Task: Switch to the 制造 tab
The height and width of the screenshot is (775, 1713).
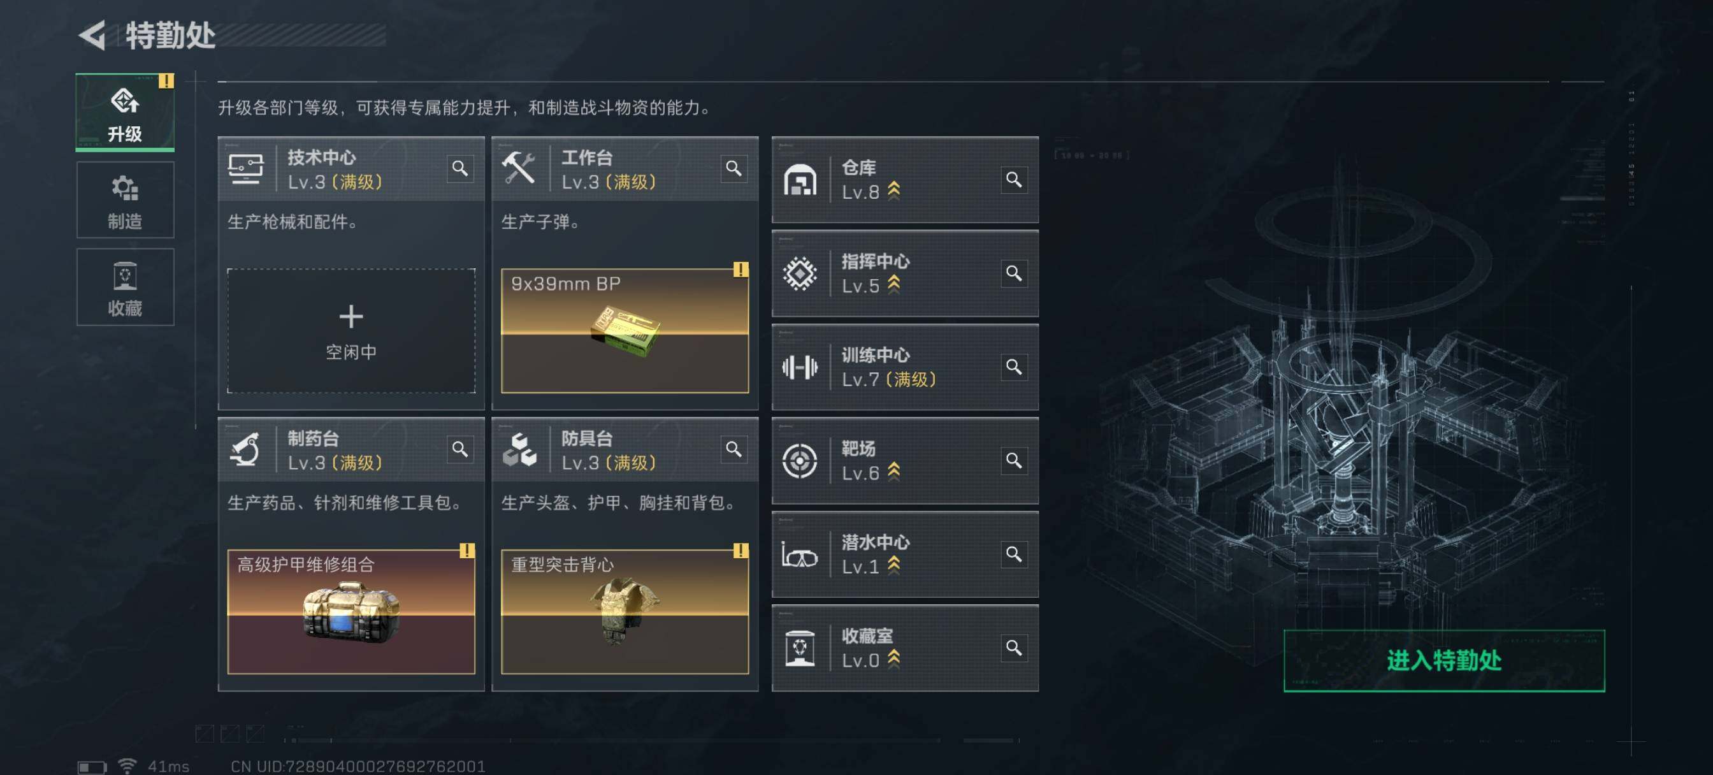Action: (125, 200)
